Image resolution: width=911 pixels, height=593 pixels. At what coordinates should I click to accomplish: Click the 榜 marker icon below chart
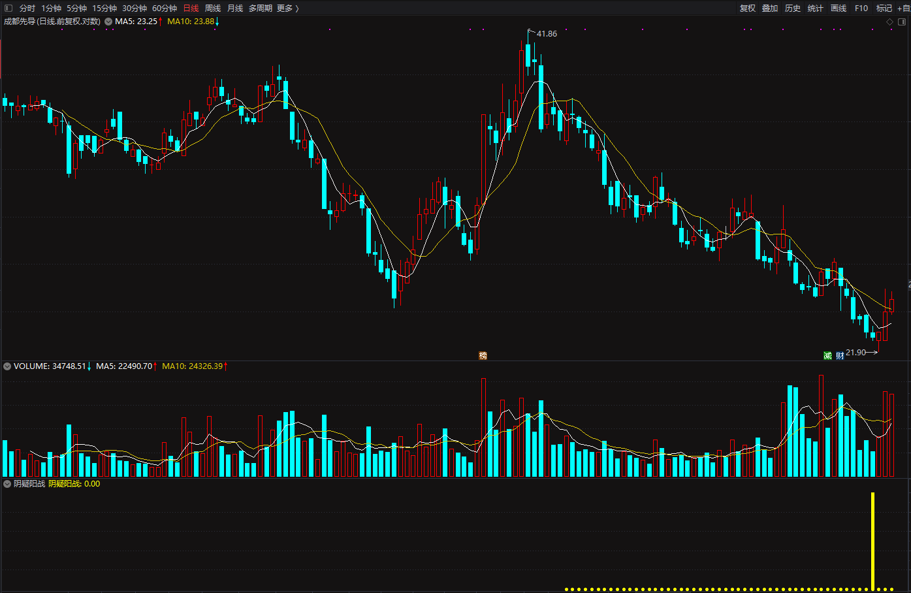[x=483, y=355]
